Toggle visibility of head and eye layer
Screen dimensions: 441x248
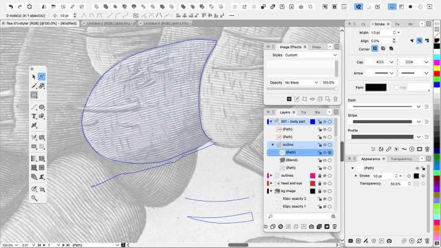point(325,183)
